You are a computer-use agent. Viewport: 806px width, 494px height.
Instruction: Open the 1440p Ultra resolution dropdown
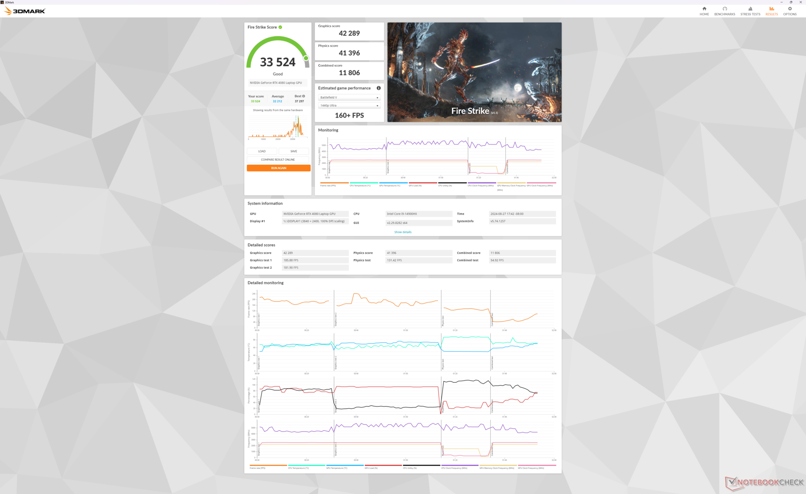pos(349,105)
